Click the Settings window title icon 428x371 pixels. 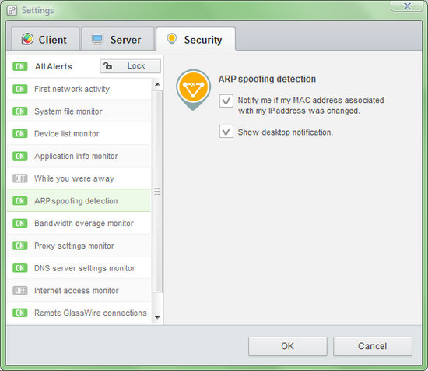pyautogui.click(x=12, y=10)
